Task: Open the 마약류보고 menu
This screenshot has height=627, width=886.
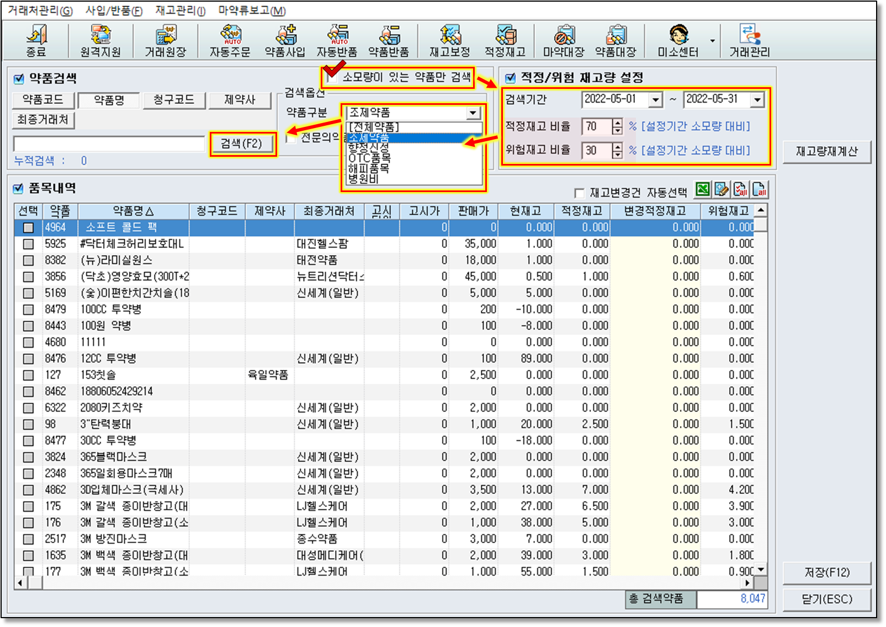Action: point(252,10)
